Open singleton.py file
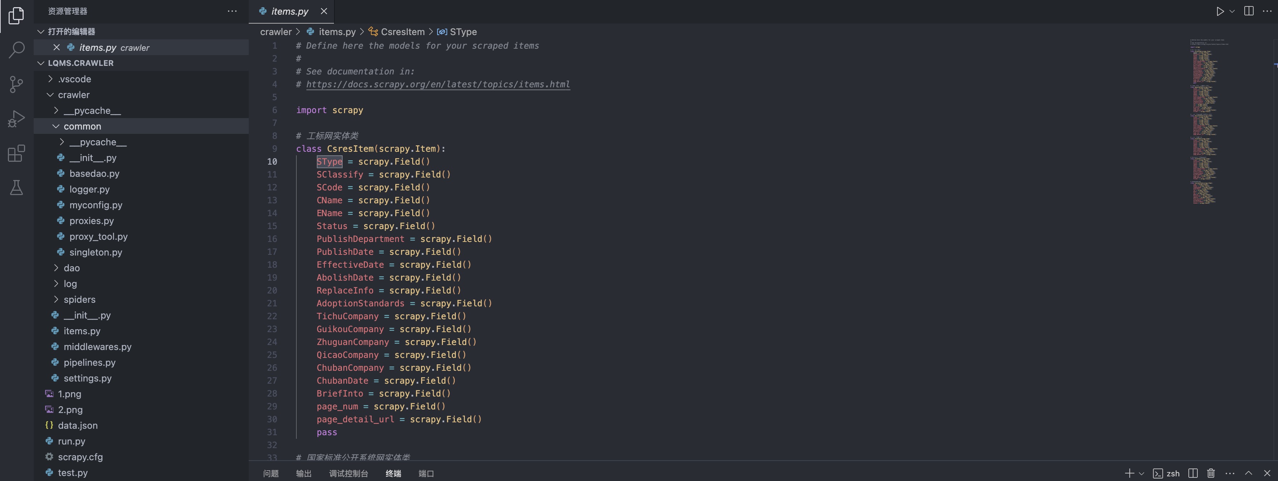This screenshot has height=481, width=1278. [142, 252]
